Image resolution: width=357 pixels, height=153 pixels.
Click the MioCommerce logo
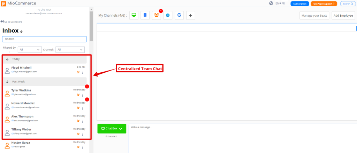tap(19, 3)
